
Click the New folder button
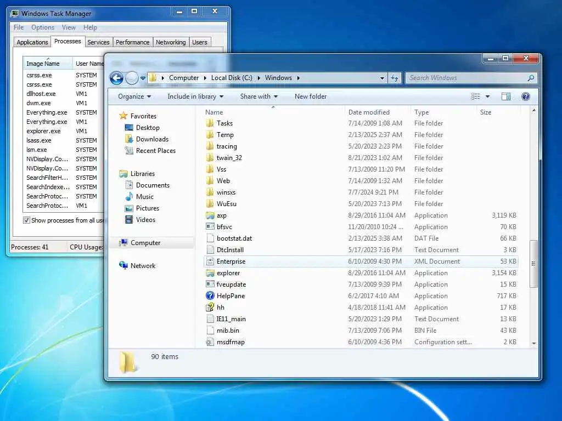tap(311, 96)
